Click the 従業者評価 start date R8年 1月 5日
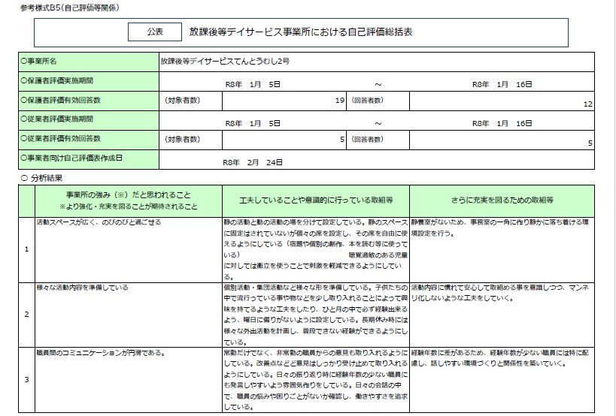 point(253,123)
